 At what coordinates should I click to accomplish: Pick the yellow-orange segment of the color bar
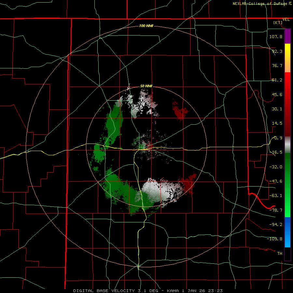pyautogui.click(x=287, y=58)
